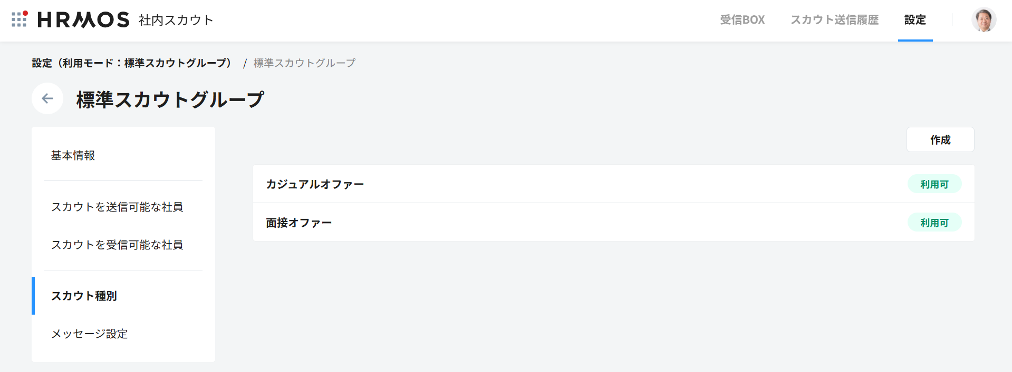
Task: Open メッセージ設定 sidebar item
Action: pyautogui.click(x=89, y=334)
